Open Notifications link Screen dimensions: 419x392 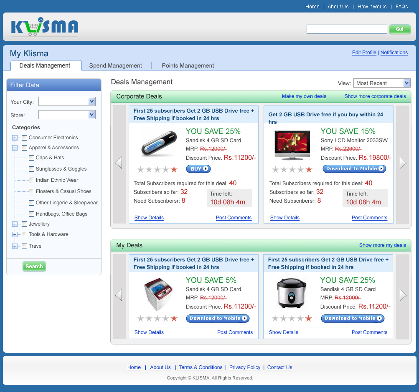pos(394,53)
